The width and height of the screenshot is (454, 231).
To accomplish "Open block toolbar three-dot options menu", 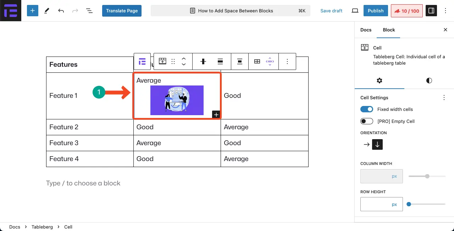I will (x=287, y=61).
